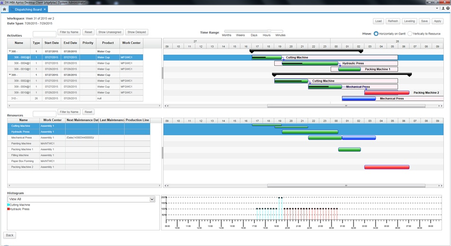Set Time Range to Minutes
Viewport: 451px width, 246px height.
pos(280,35)
